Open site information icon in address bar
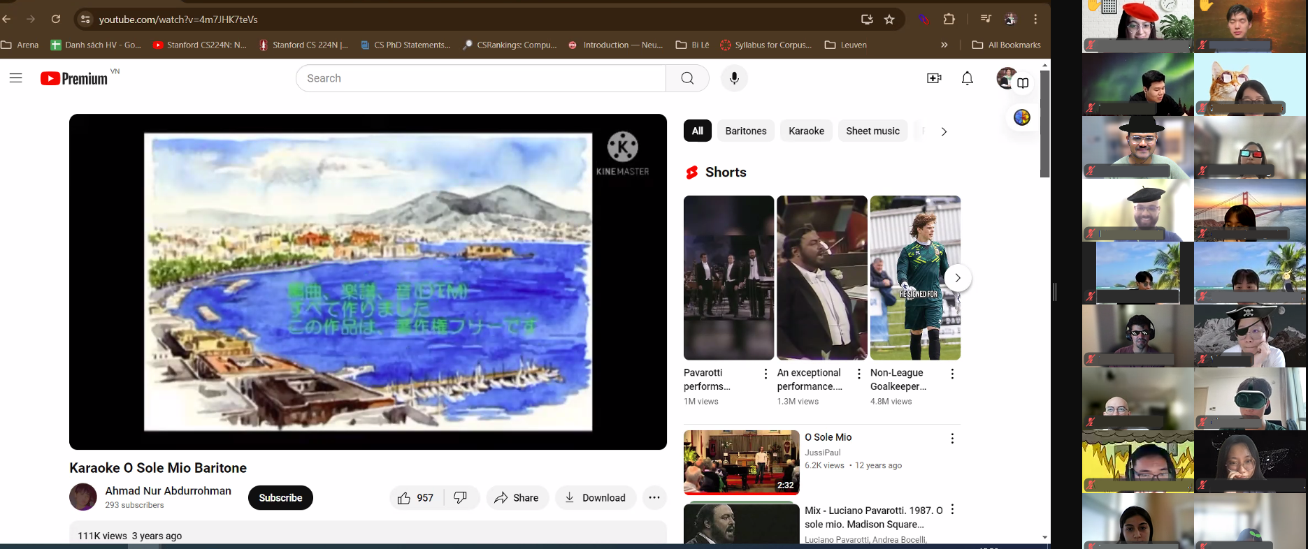Image resolution: width=1308 pixels, height=549 pixels. (85, 20)
